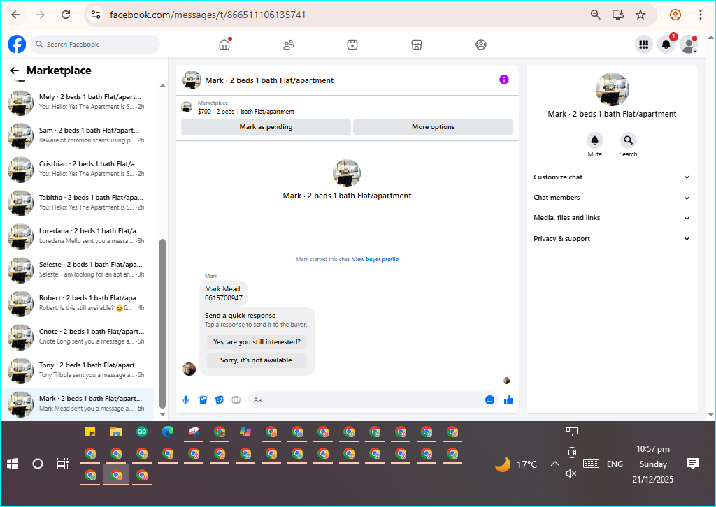Expand Privacy & support section
The width and height of the screenshot is (716, 507).
(x=612, y=238)
